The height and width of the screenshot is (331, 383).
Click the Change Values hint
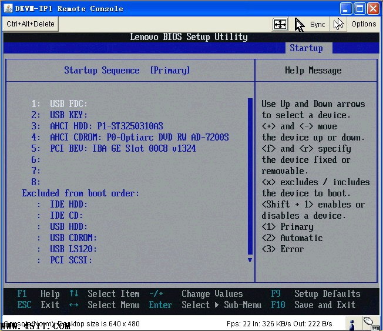click(212, 293)
